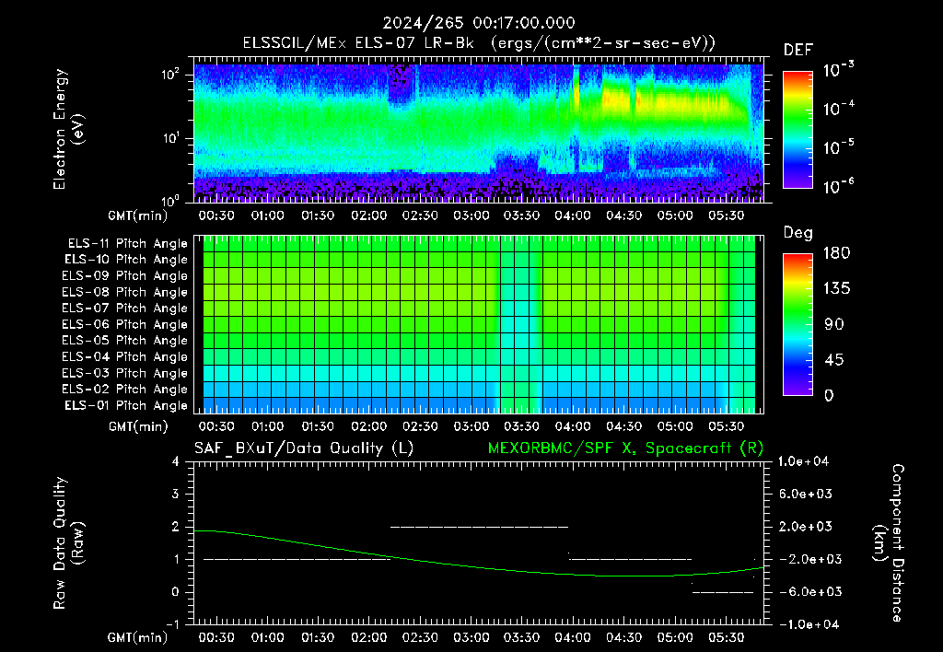Viewport: 943px width, 652px height.
Task: Click the MEXORBMC/SPF X, Spacecraft (R) legend
Action: (625, 448)
